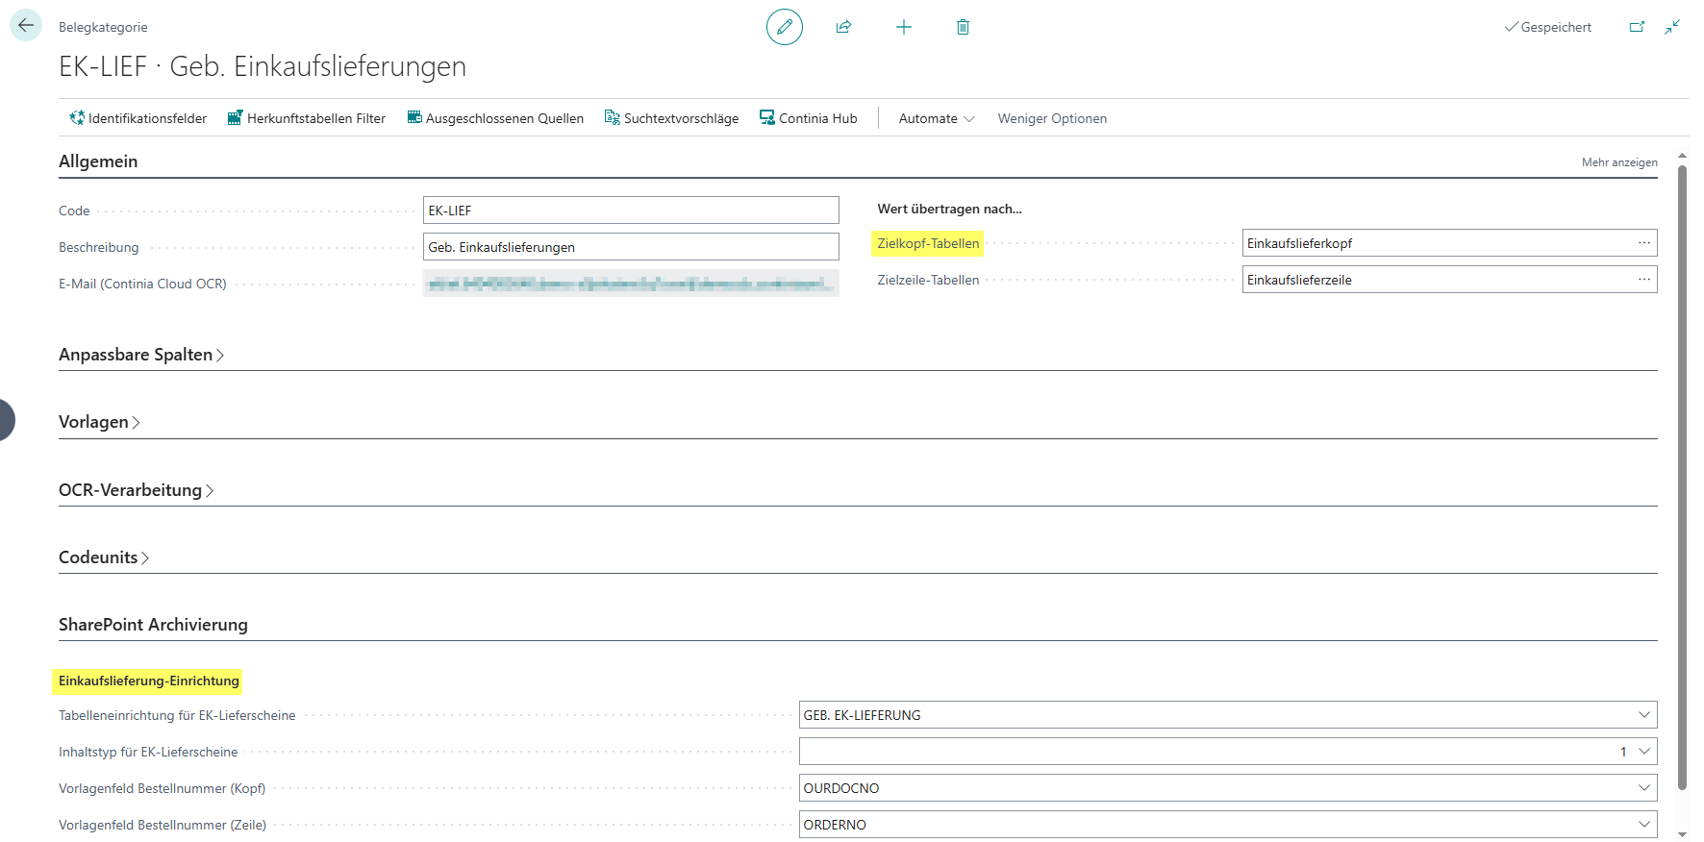Open Suchtextvorschläge action
Image resolution: width=1704 pixels, height=842 pixels.
671,118
